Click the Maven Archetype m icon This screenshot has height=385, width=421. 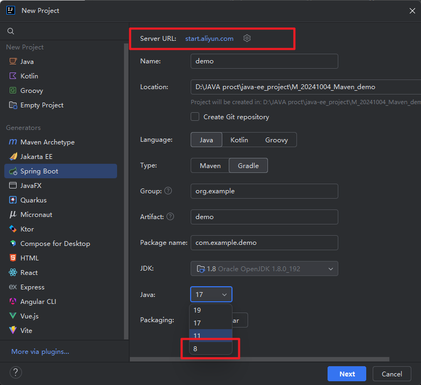coord(13,142)
